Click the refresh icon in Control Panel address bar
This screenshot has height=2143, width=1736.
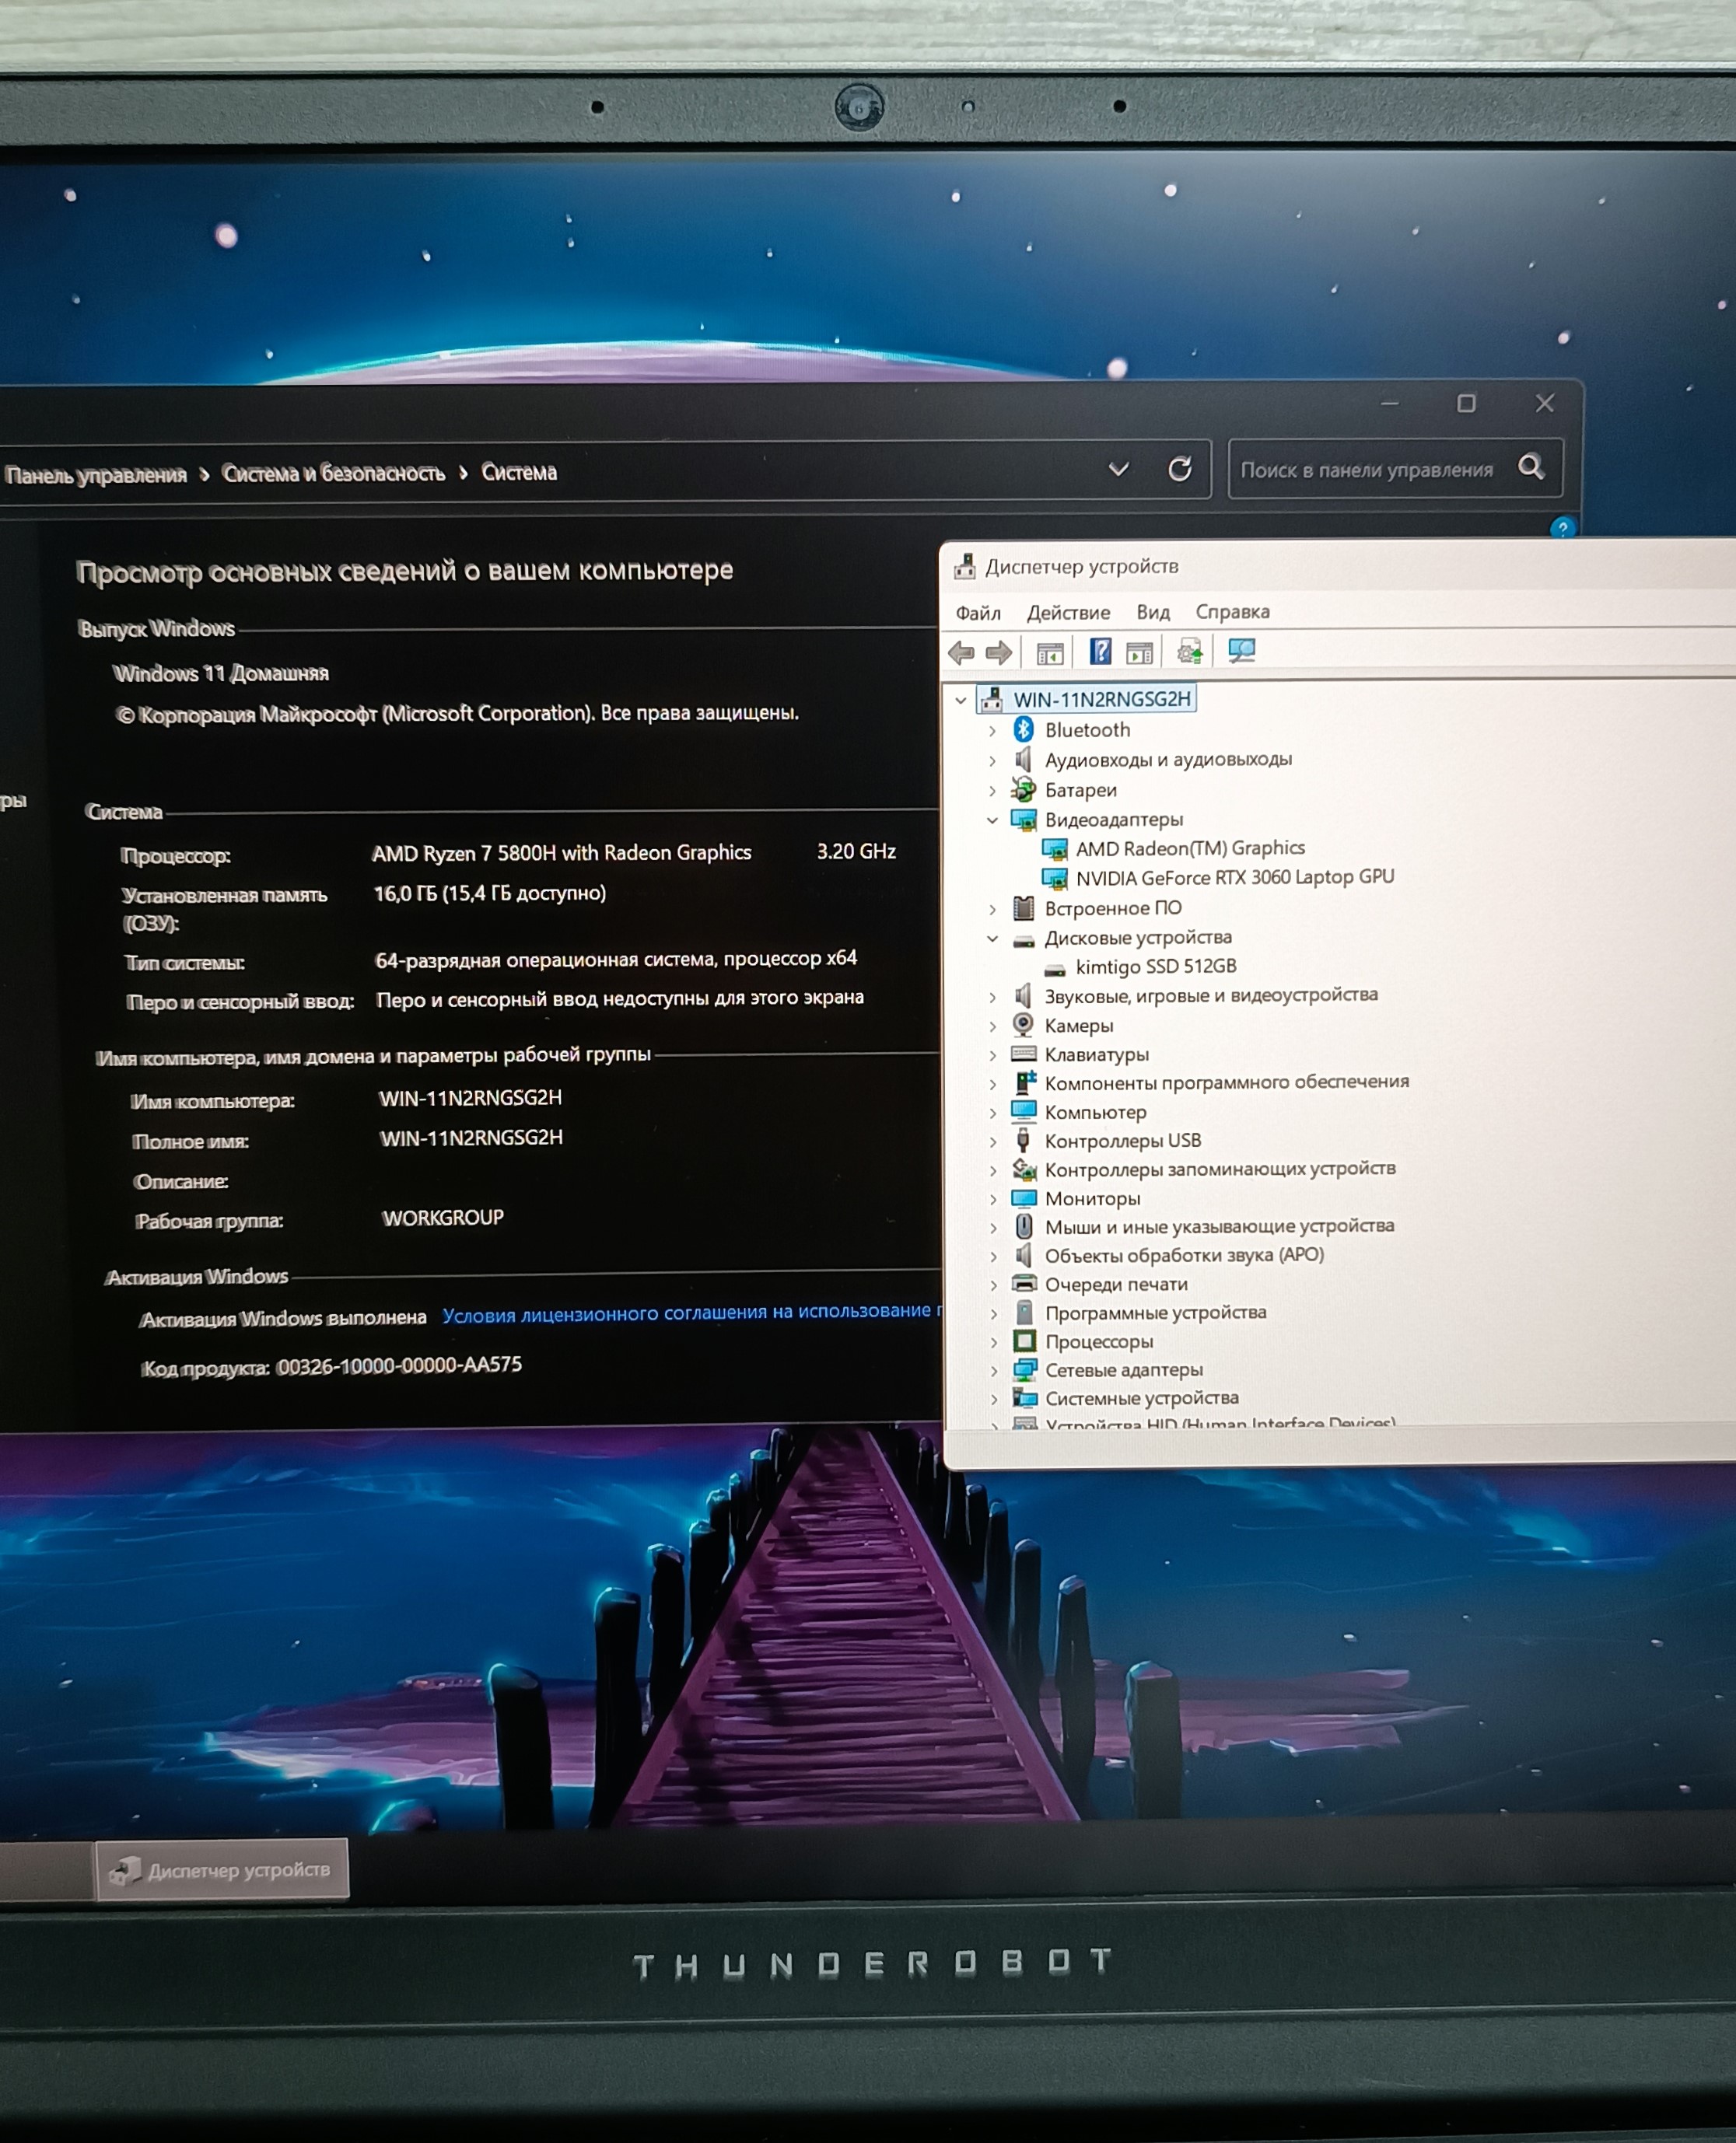click(1180, 469)
